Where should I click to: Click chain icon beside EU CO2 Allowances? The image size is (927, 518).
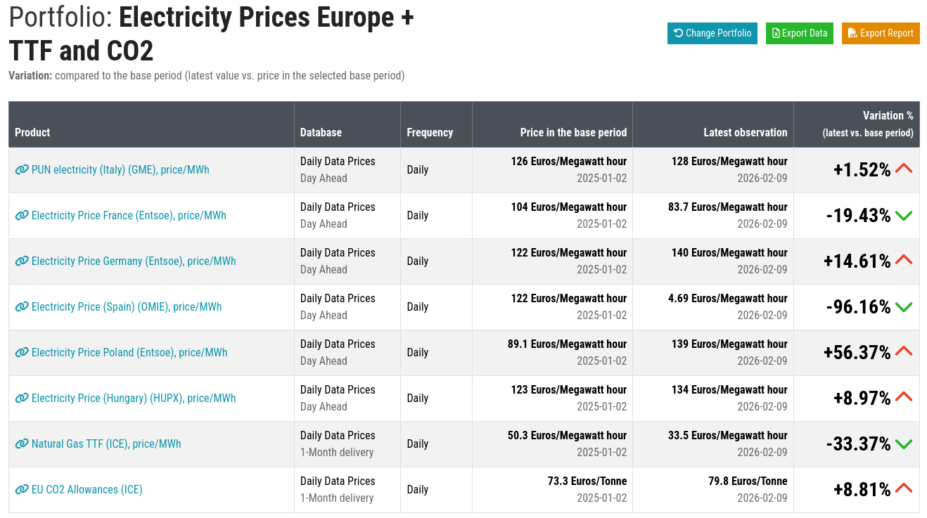point(22,490)
